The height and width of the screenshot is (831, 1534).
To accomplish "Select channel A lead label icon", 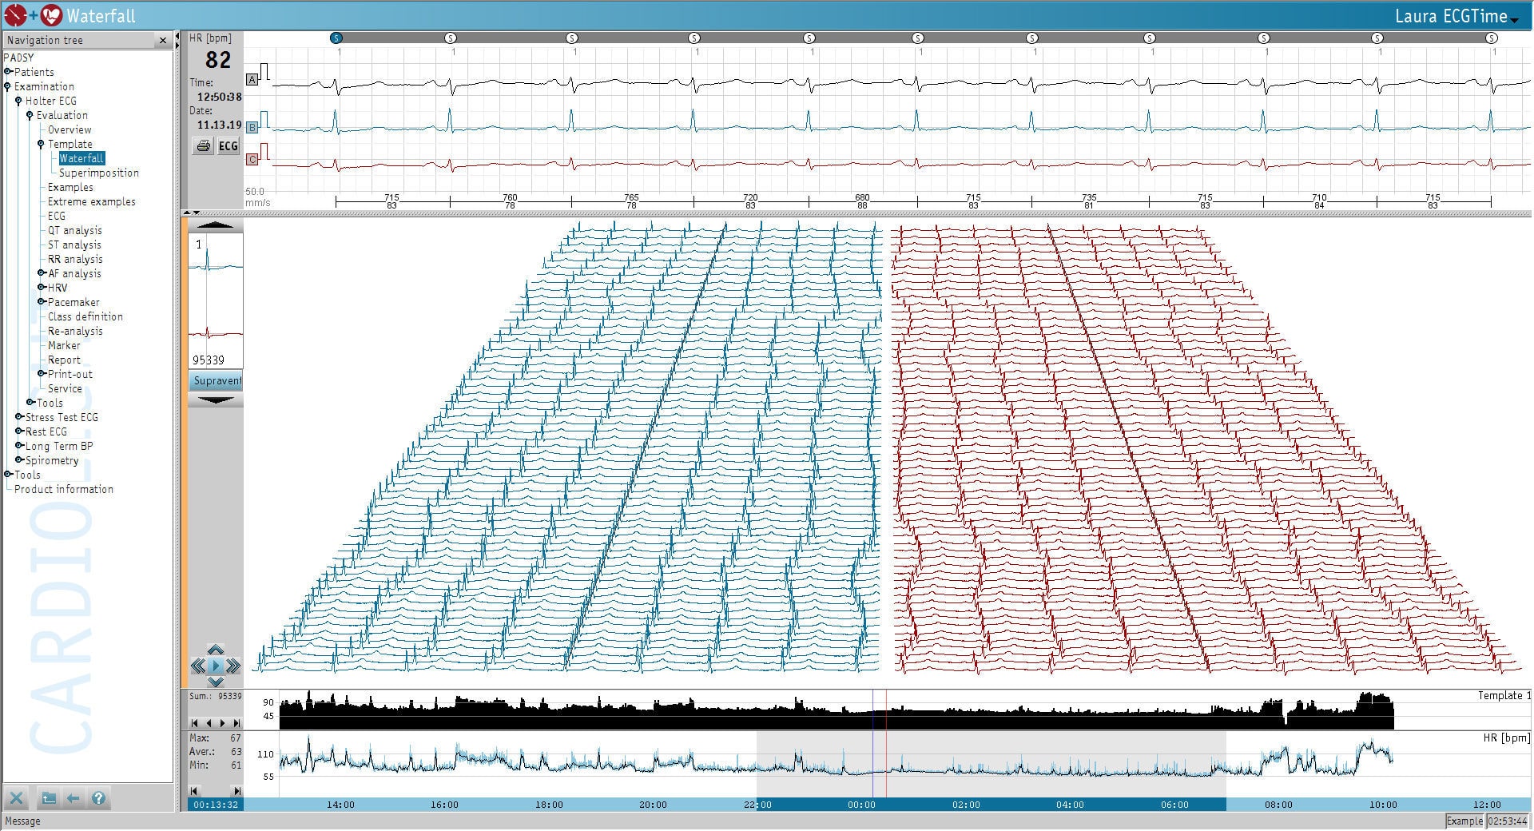I will 252,79.
